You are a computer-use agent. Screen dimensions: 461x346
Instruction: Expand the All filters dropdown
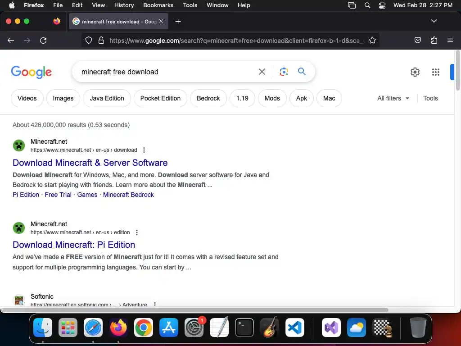click(x=393, y=98)
